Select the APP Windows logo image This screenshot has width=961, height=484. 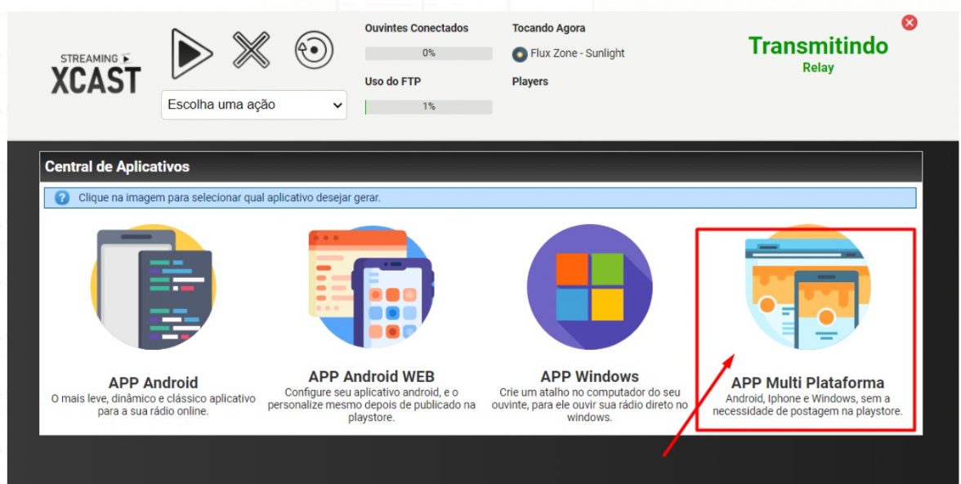(x=590, y=287)
